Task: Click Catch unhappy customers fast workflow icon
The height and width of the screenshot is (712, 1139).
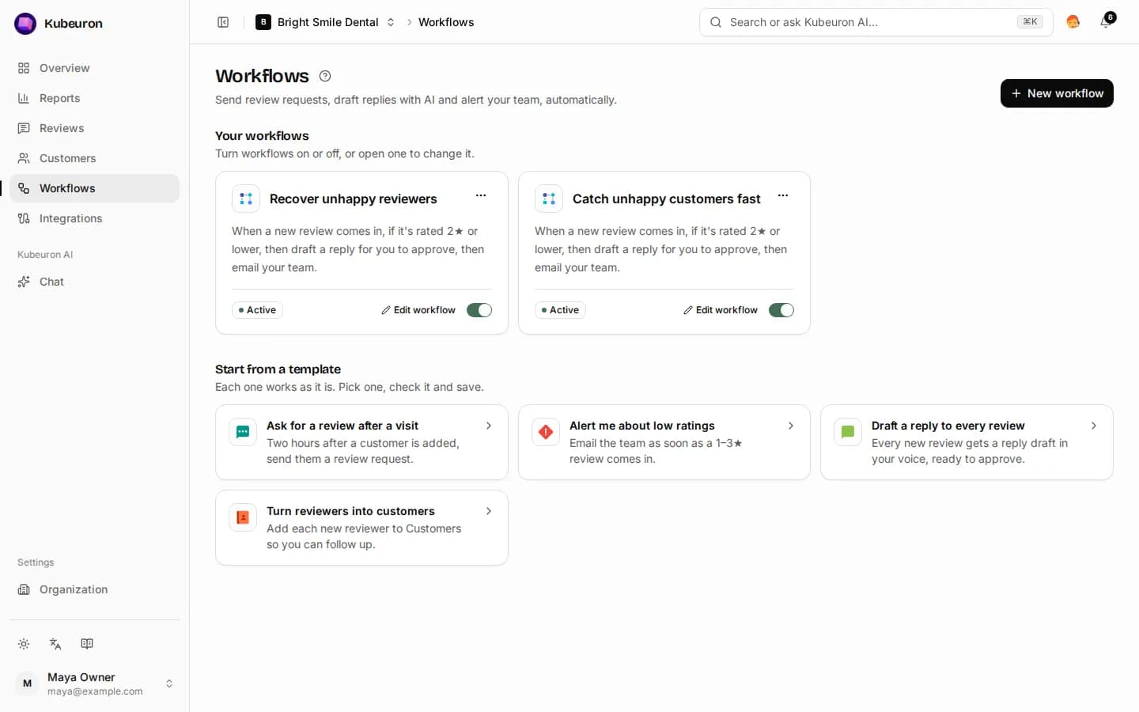Action: click(549, 199)
